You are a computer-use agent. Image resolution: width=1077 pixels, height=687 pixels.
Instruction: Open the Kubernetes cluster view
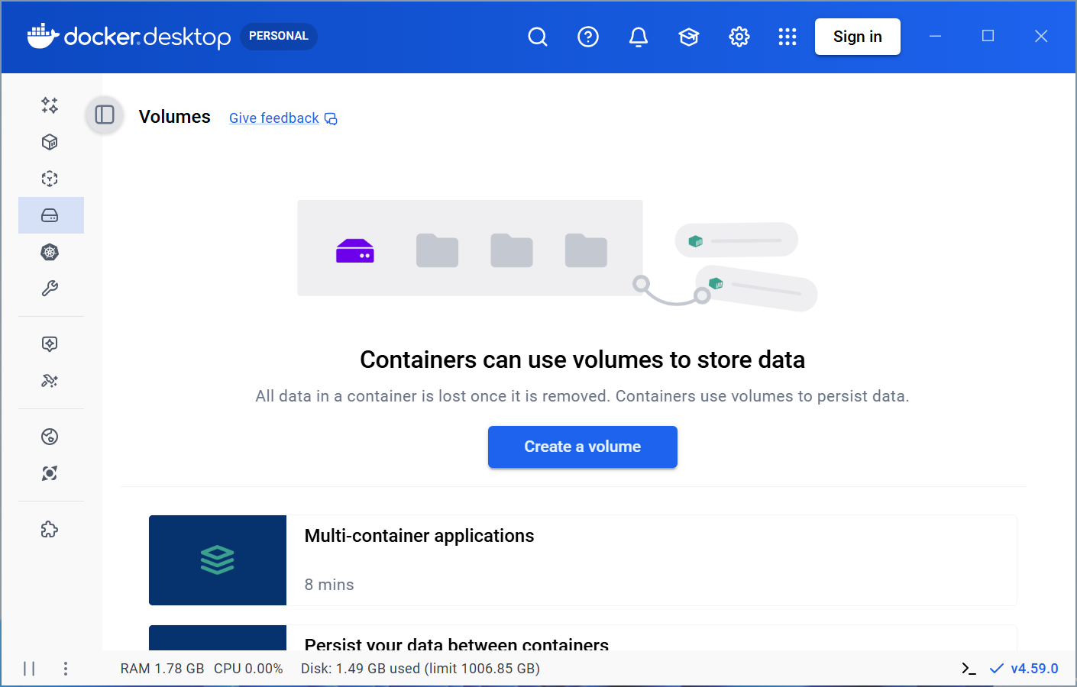pos(50,252)
